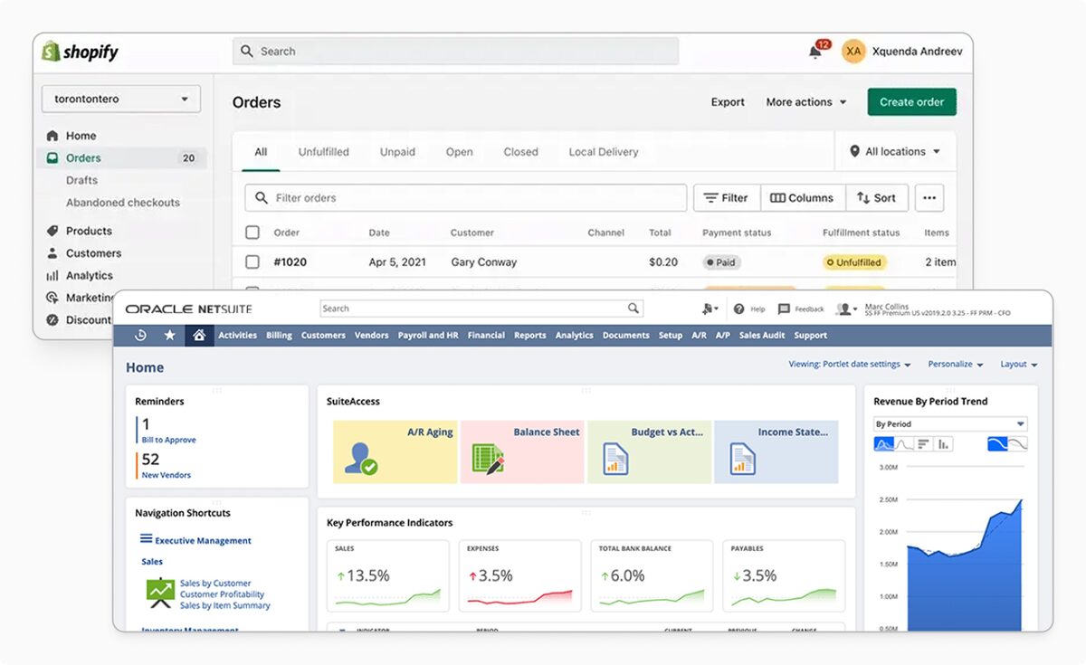
Task: Open the Shopify notifications bell
Action: coord(814,51)
